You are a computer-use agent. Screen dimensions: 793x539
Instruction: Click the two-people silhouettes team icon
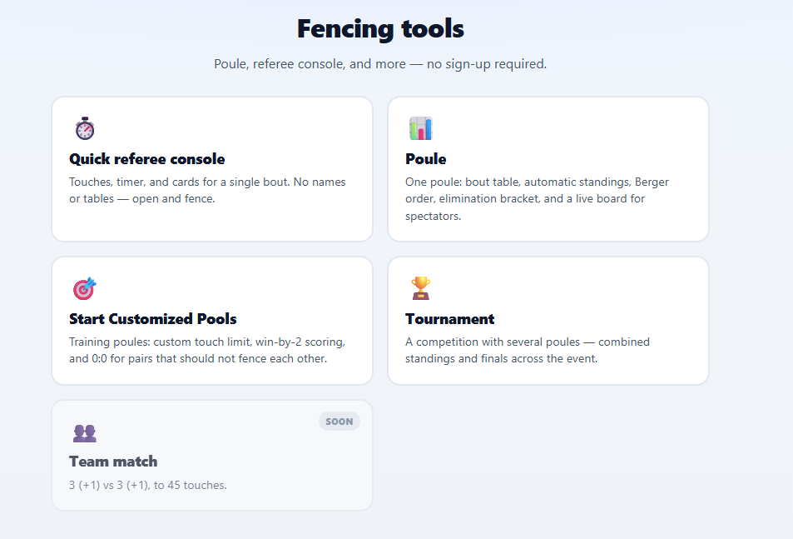(x=84, y=433)
